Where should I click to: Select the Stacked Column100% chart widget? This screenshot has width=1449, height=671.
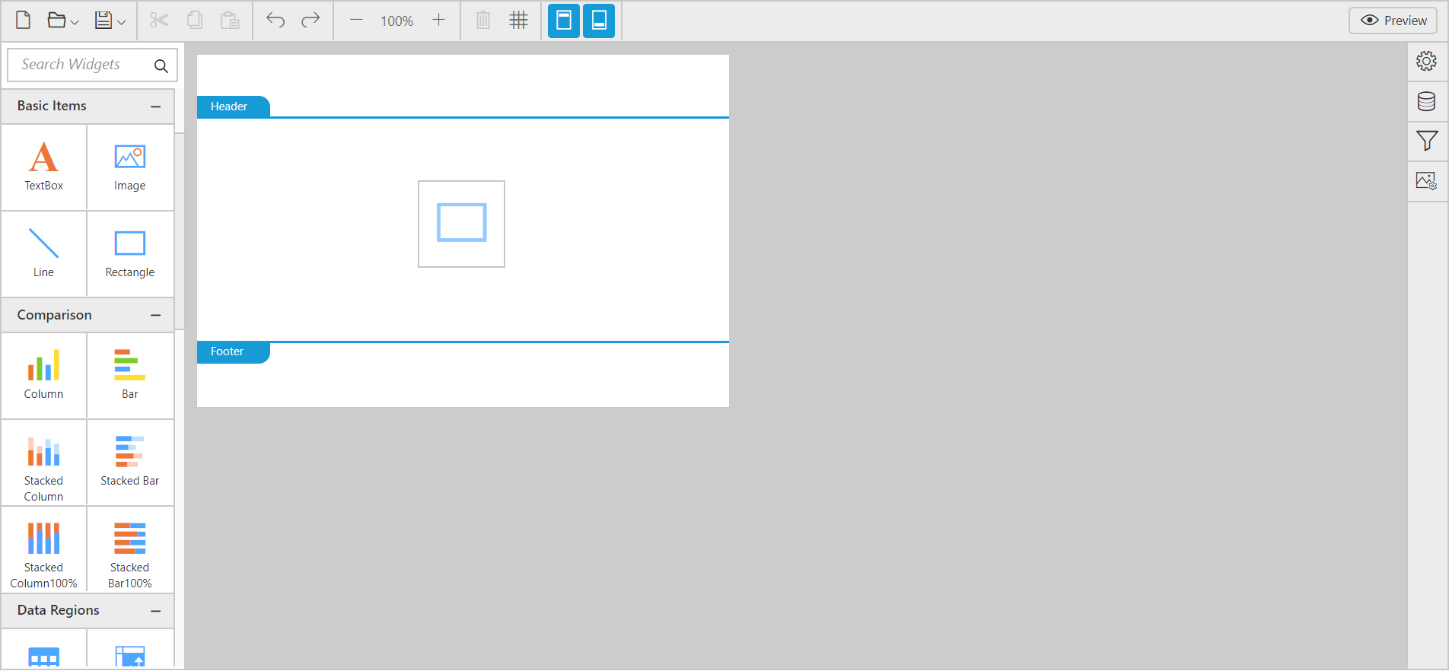pyautogui.click(x=44, y=549)
